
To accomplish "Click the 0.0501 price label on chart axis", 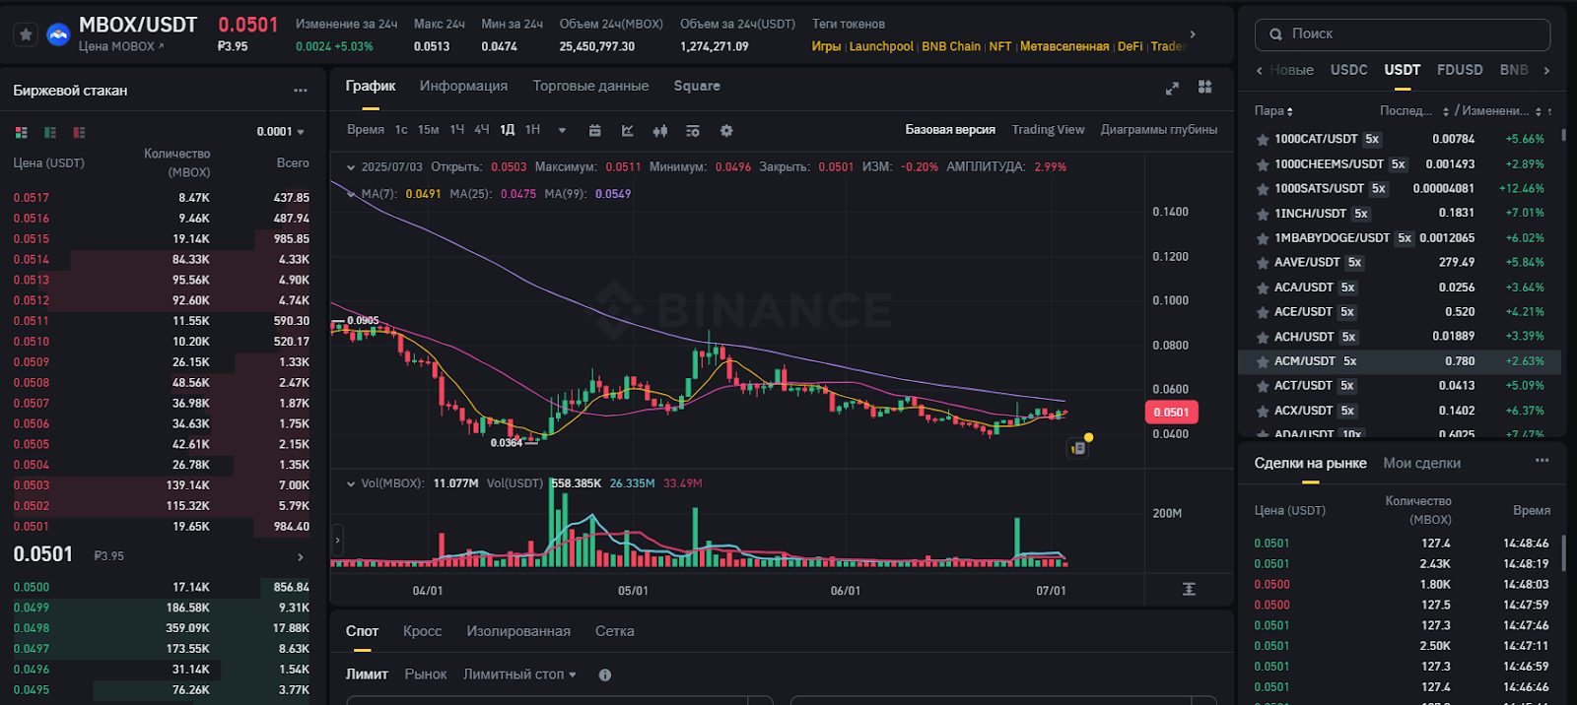I will [1171, 413].
